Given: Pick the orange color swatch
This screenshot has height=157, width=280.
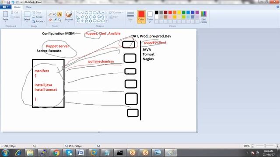Looking at the screenshot, I should (175, 12).
